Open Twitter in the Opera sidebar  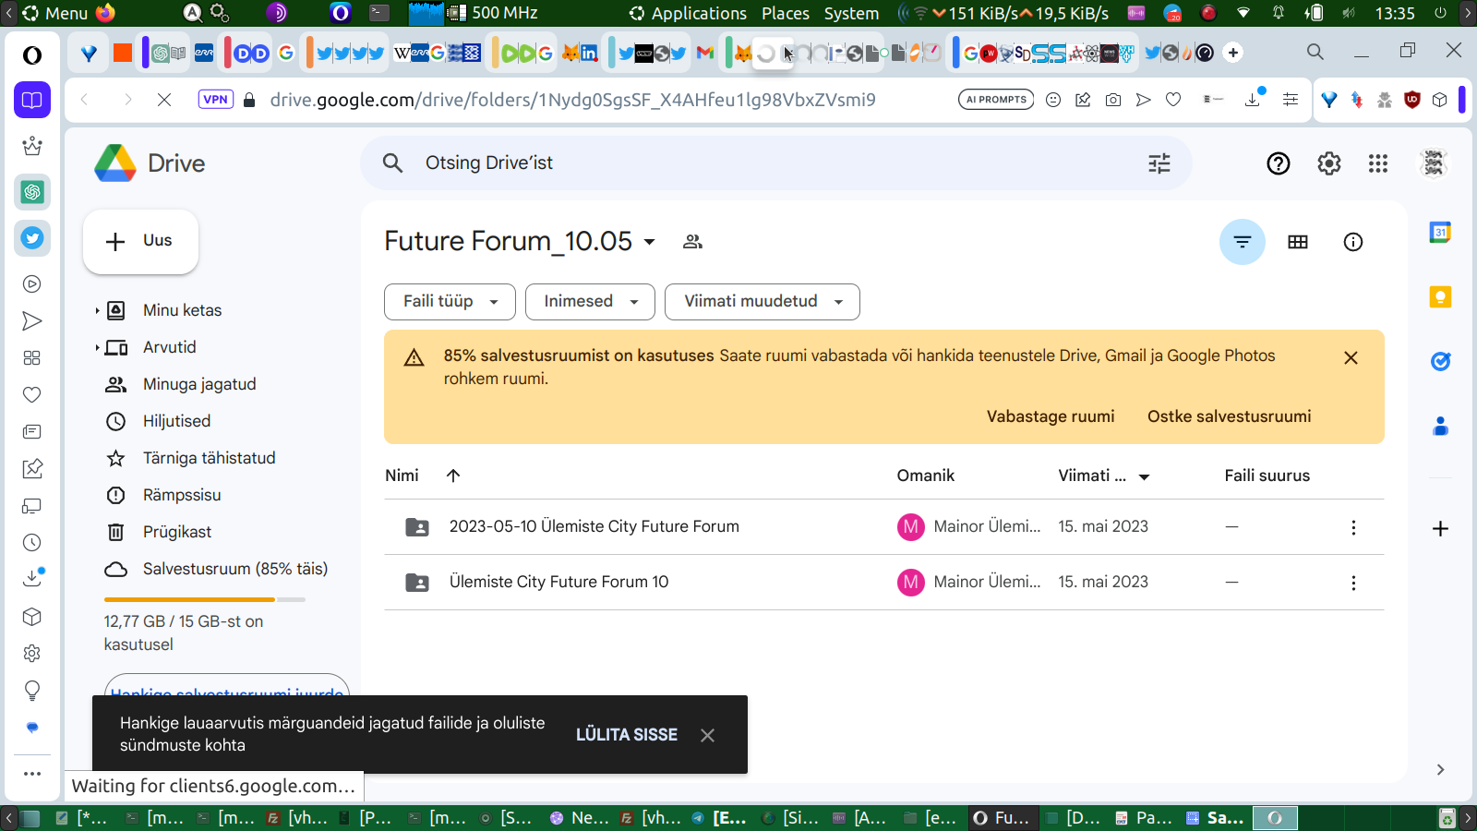32,238
